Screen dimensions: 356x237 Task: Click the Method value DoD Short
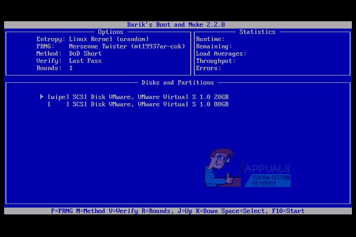(x=85, y=54)
